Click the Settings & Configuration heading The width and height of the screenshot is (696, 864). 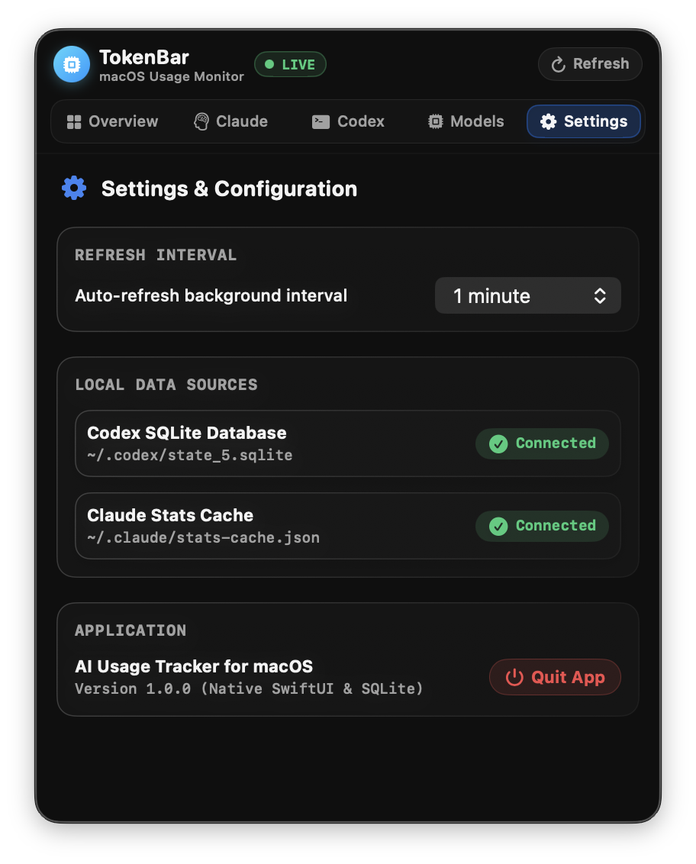229,189
